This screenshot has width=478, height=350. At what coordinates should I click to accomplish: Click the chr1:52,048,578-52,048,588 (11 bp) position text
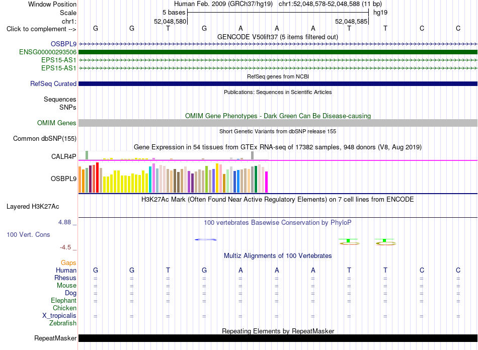[330, 4]
